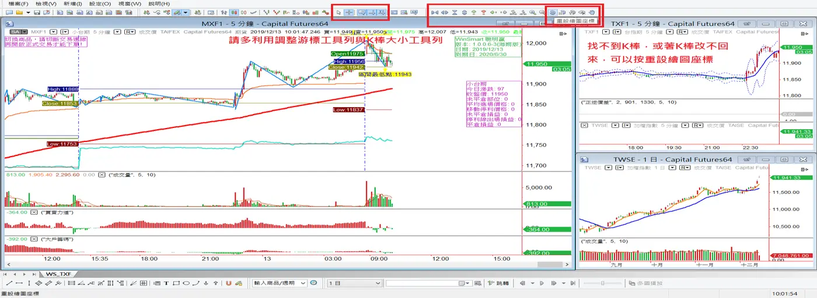Select the text T drawing tool
The width and height of the screenshot is (817, 298).
pyautogui.click(x=166, y=283)
